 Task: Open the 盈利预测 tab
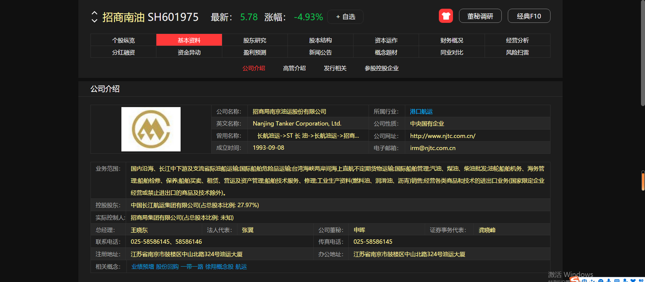tap(255, 52)
